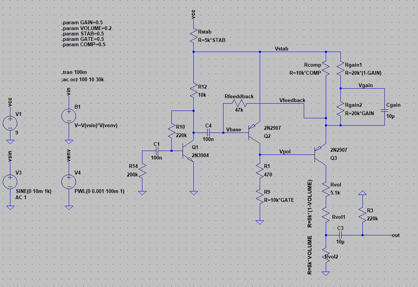Click the Vfeedback net label

click(292, 100)
